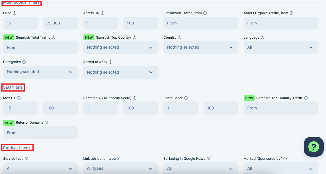Click info icon next to Moz DA
Screen dimensions: 326x174
coord(19,98)
